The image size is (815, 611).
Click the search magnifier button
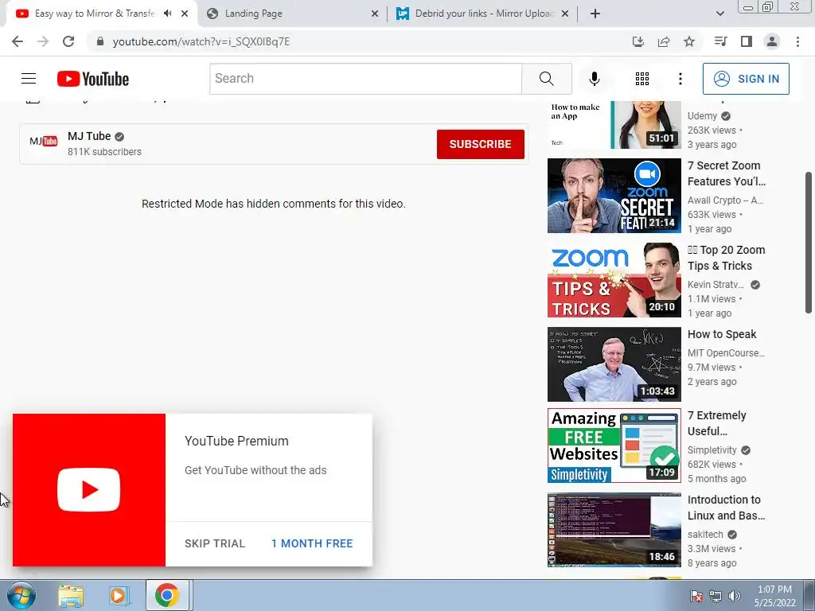click(546, 79)
